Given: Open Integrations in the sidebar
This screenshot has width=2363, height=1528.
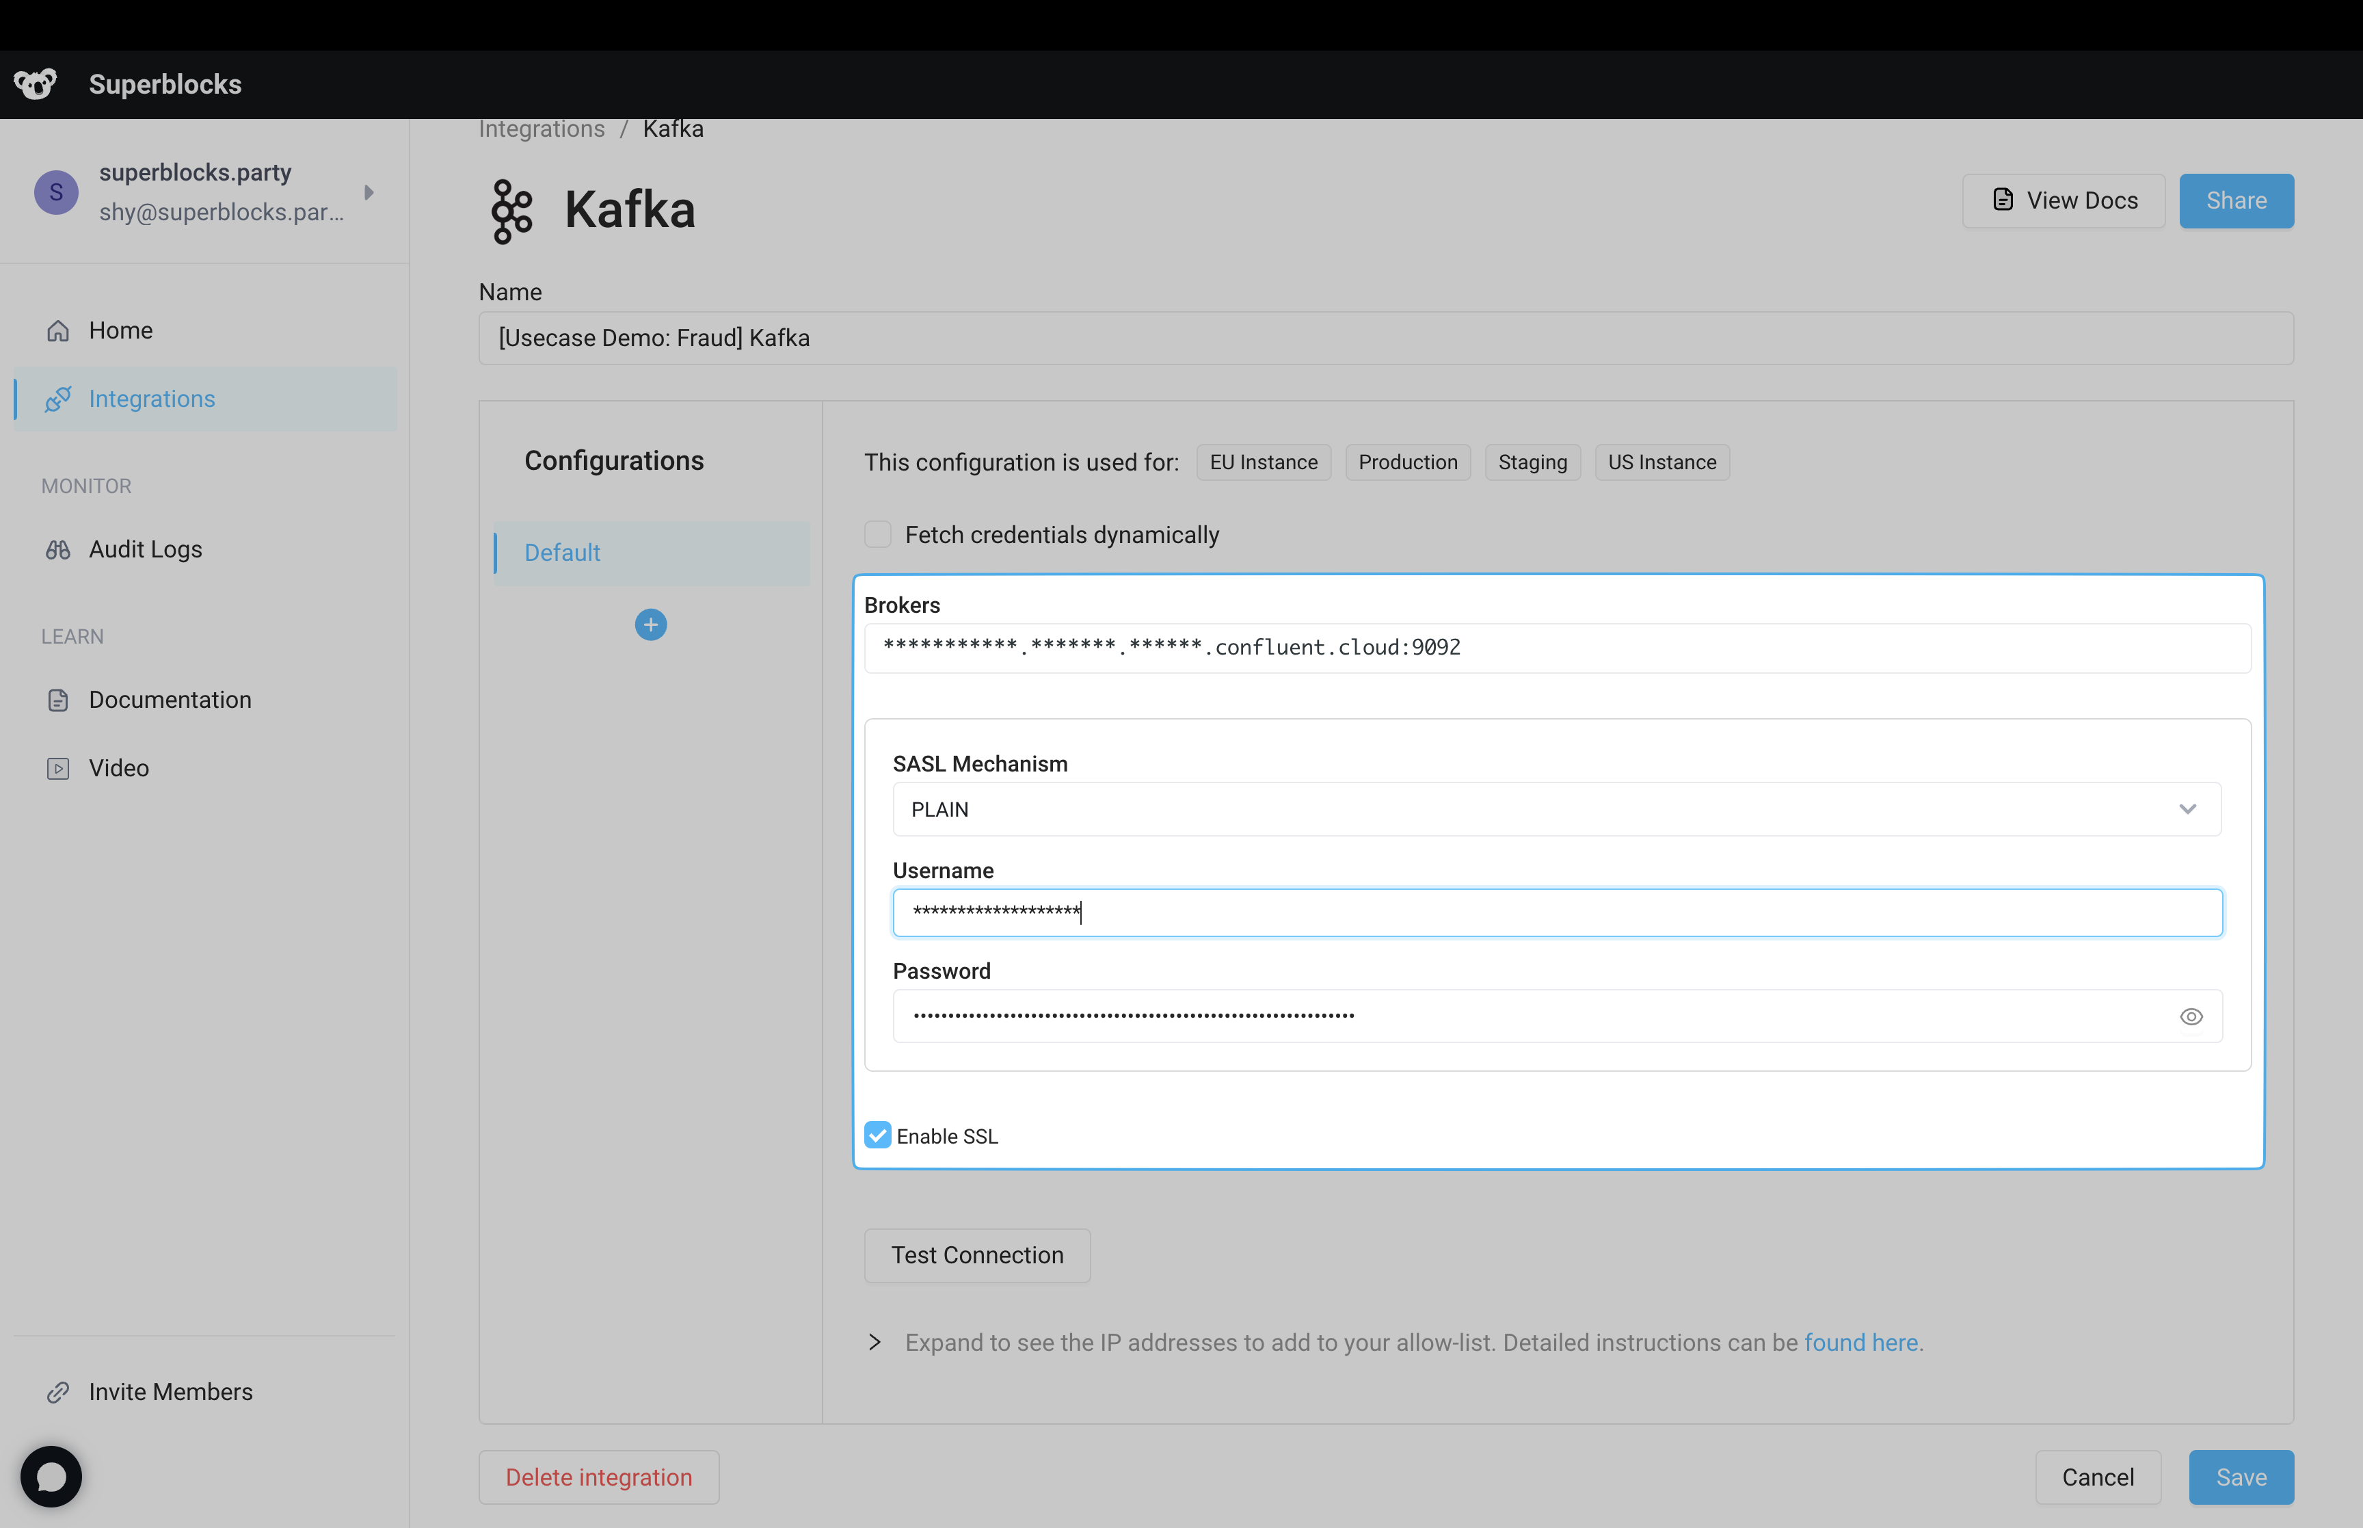Looking at the screenshot, I should [x=205, y=399].
